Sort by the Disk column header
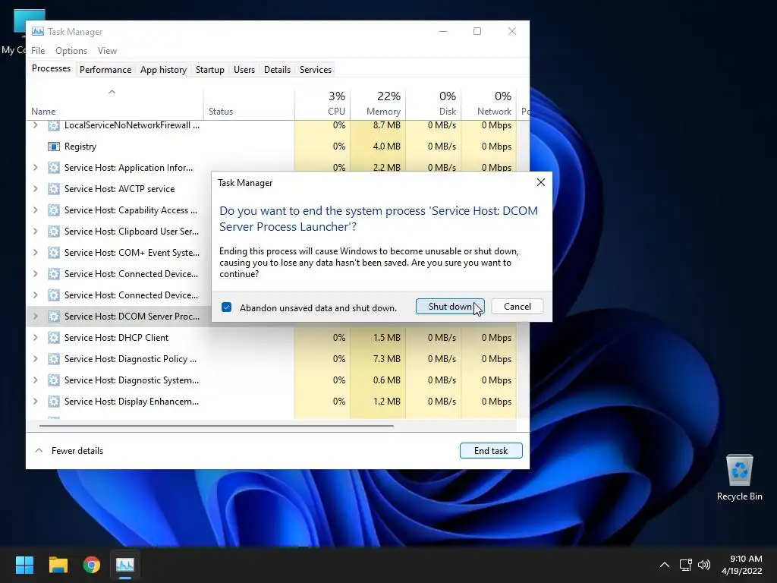777x583 pixels. click(433, 103)
